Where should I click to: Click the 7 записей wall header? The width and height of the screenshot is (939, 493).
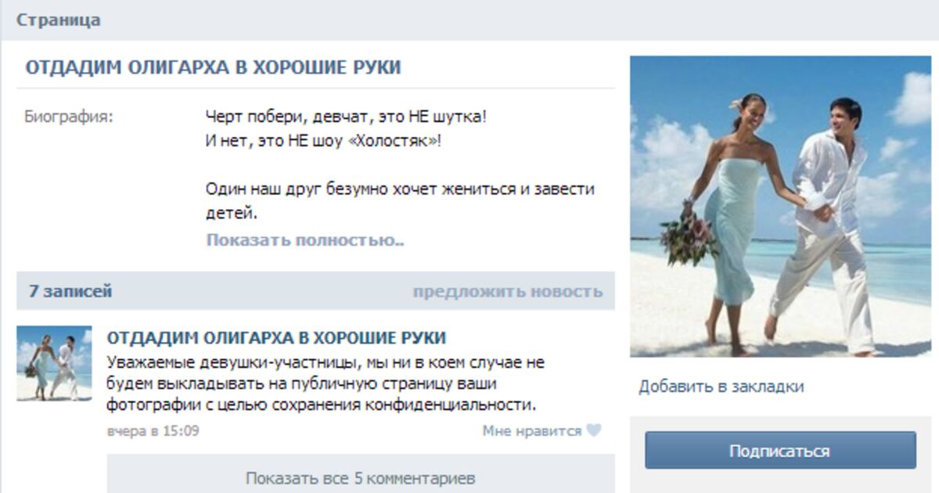70,292
